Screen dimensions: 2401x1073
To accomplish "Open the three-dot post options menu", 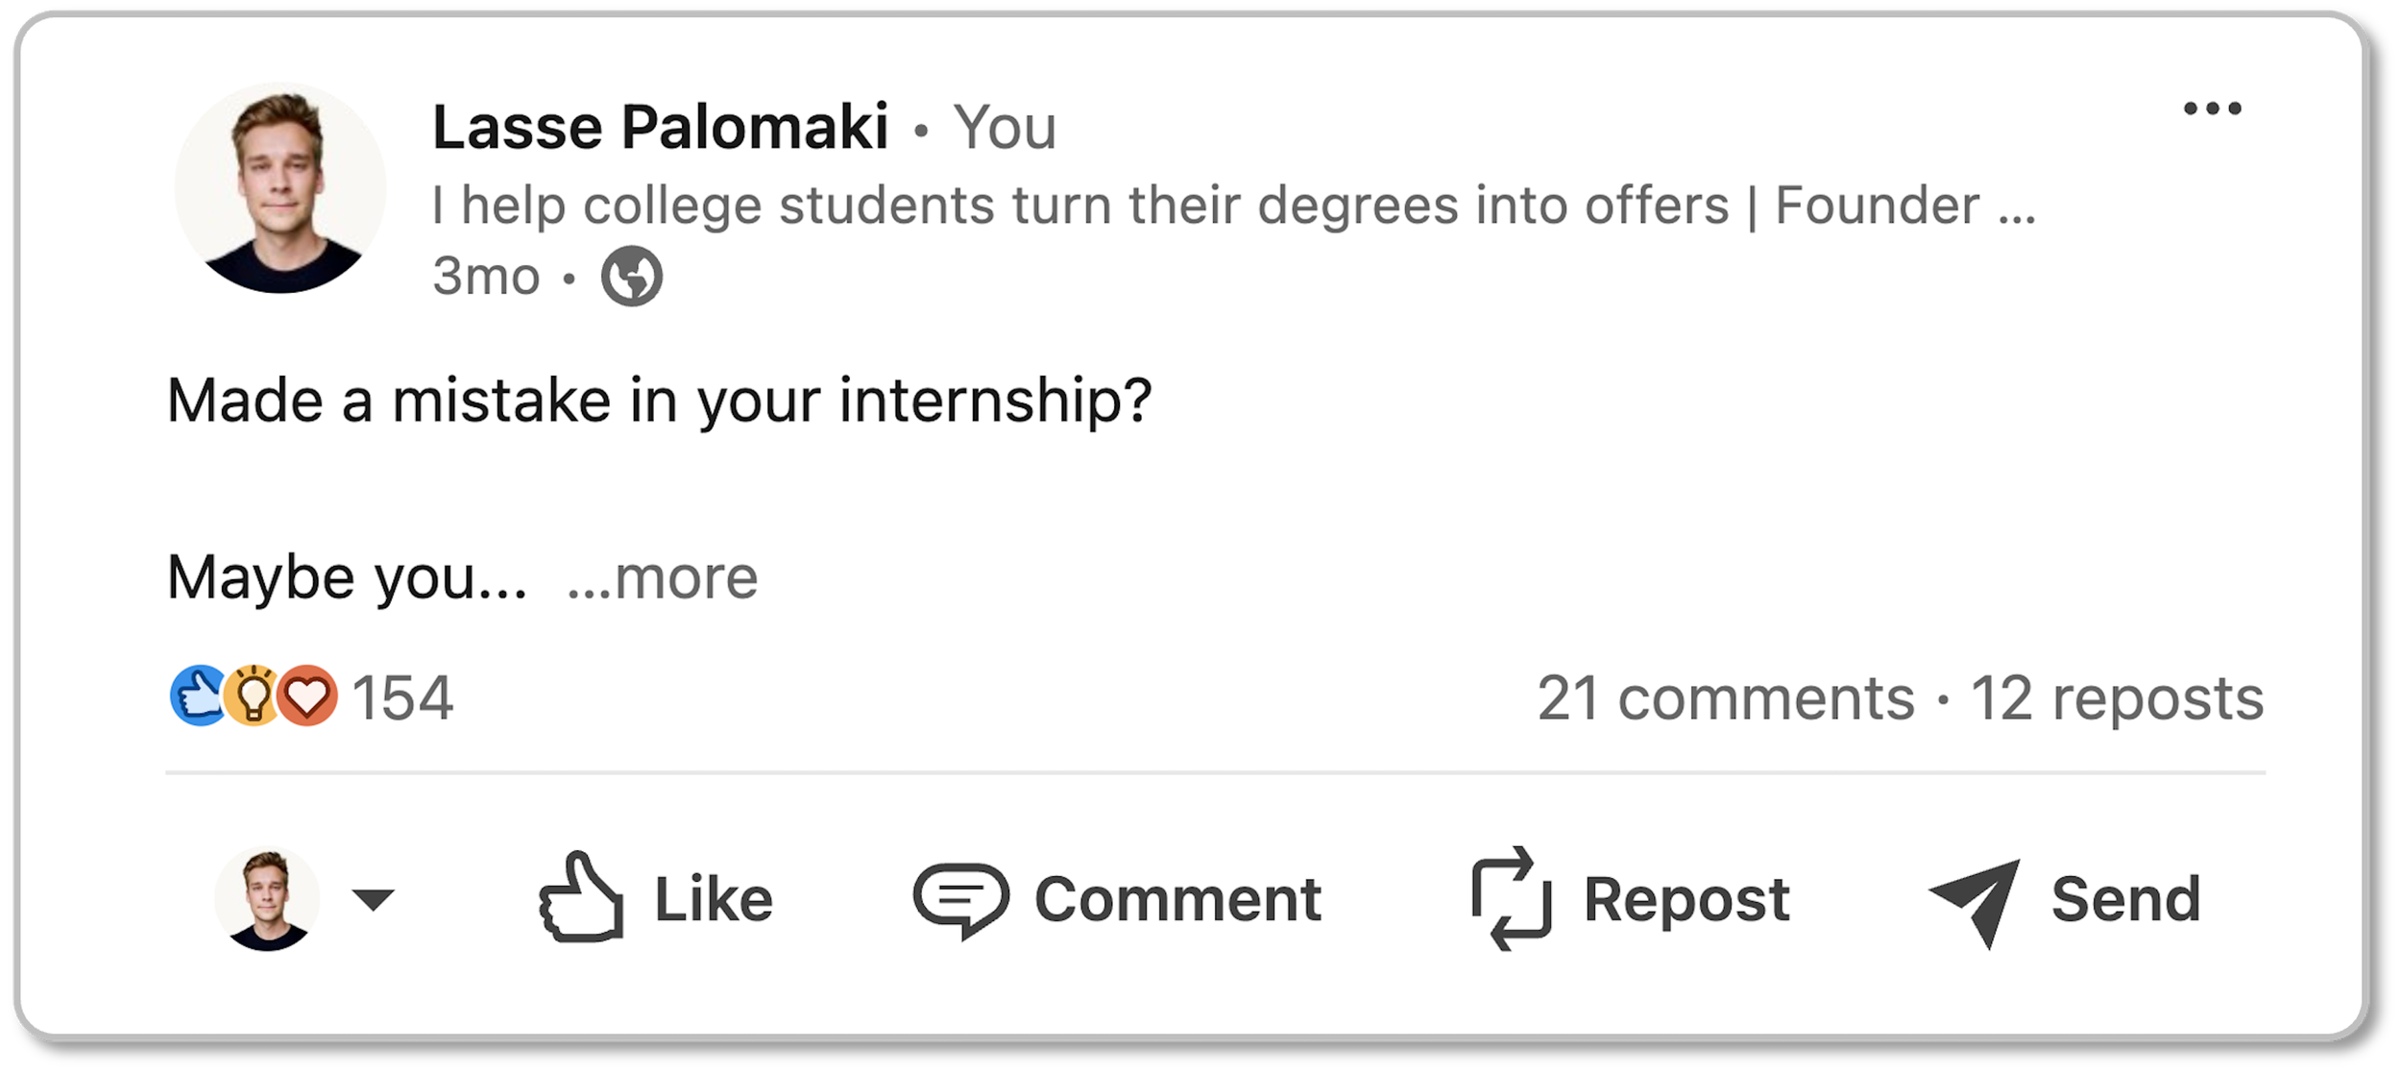I will coord(2212,109).
